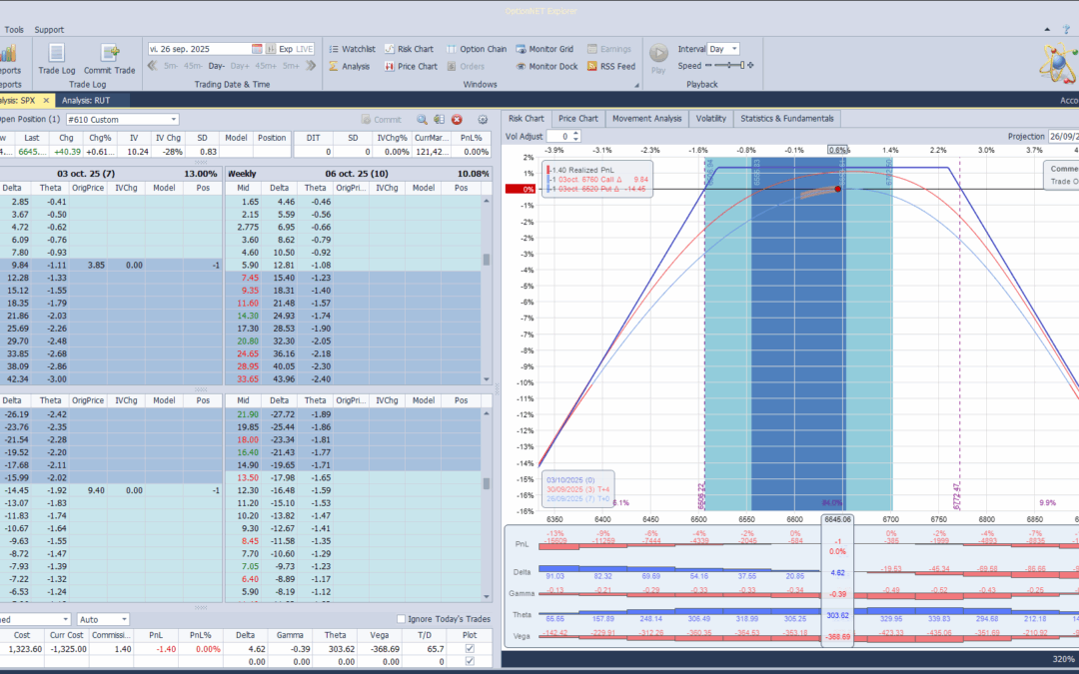The height and width of the screenshot is (674, 1079).
Task: Click the 30/09/2025 T+4 legend line
Action: point(578,489)
